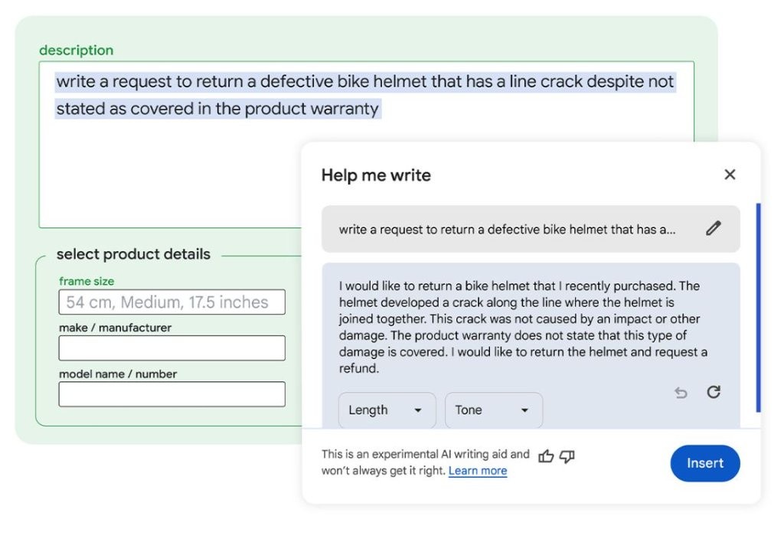This screenshot has width=784, height=542.
Task: Click the truncated prompt text box
Action: (x=507, y=229)
